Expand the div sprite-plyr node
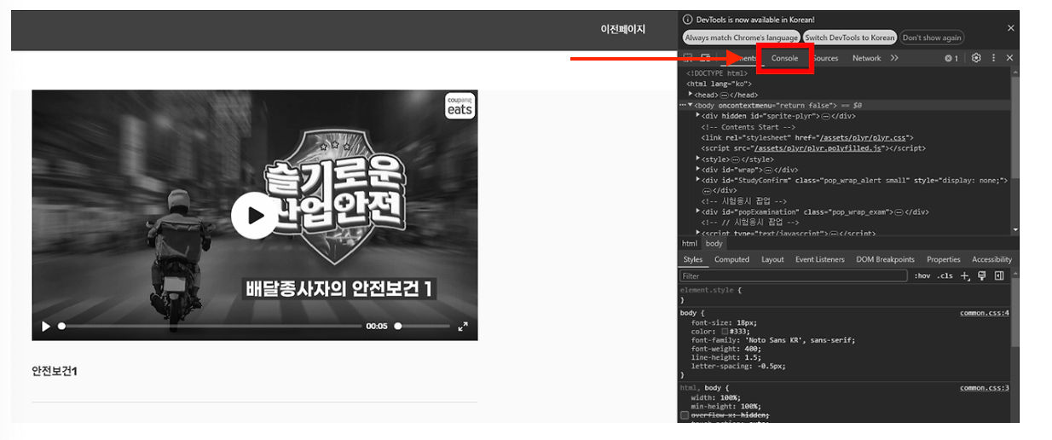This screenshot has width=1052, height=440. click(x=698, y=115)
